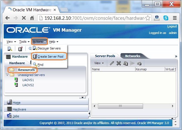Go to the browser home page icon

coord(32,18)
